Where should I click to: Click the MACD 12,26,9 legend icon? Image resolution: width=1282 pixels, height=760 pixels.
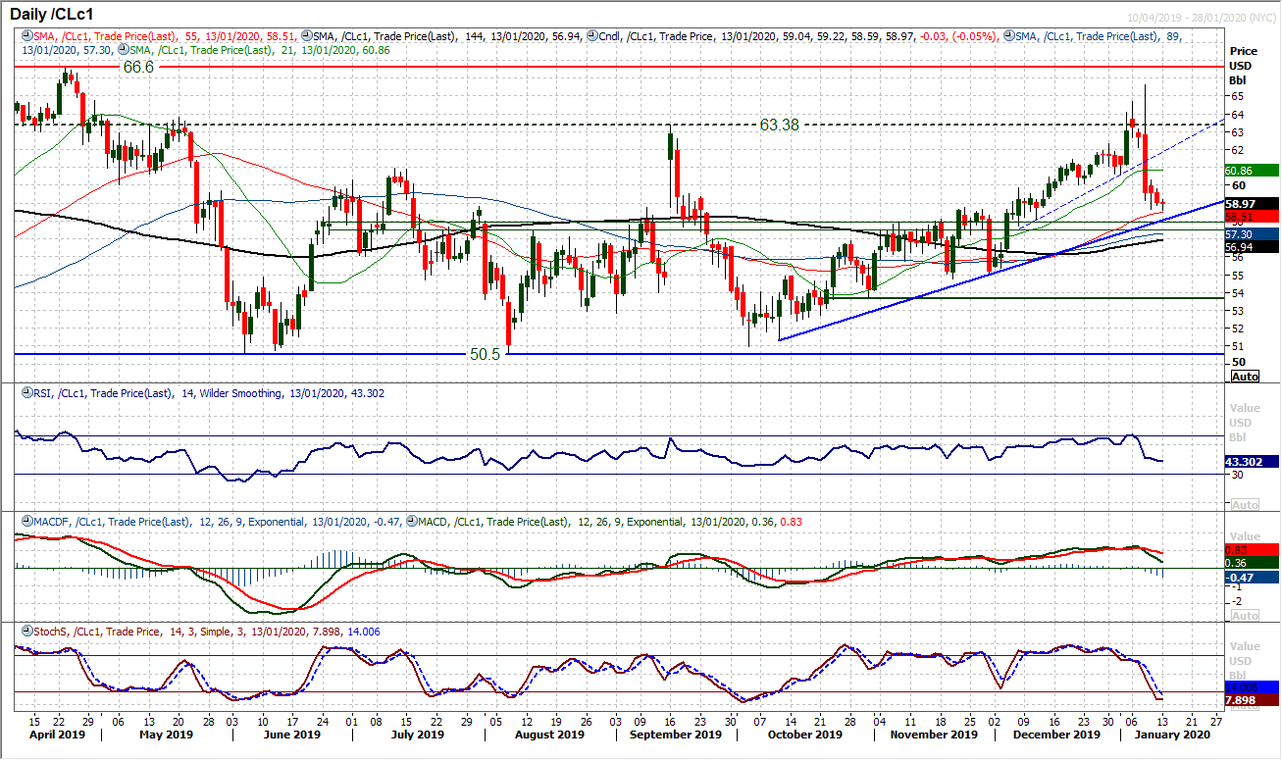[x=411, y=522]
